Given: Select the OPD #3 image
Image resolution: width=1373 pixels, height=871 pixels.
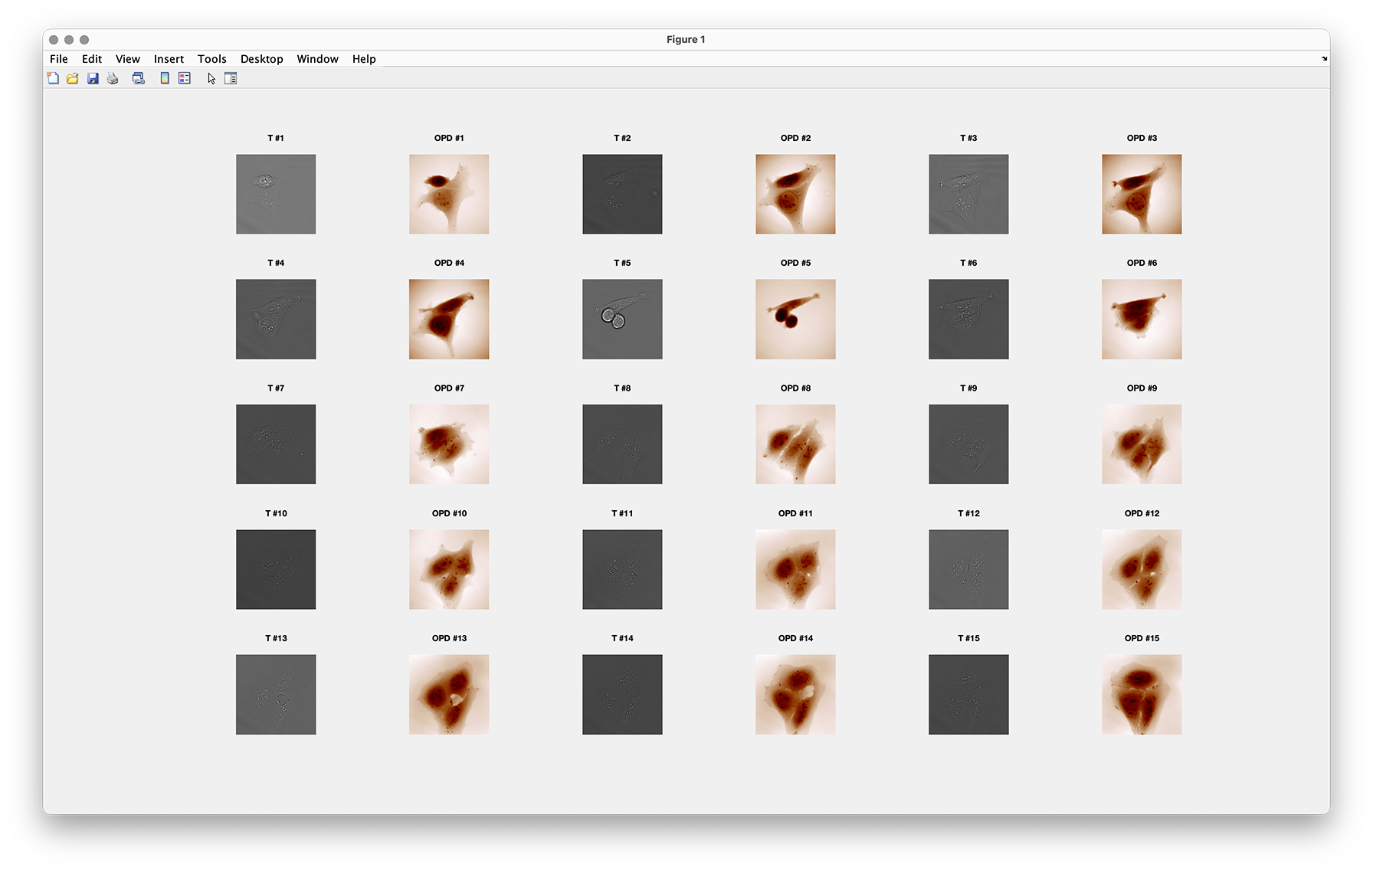Looking at the screenshot, I should 1142,194.
